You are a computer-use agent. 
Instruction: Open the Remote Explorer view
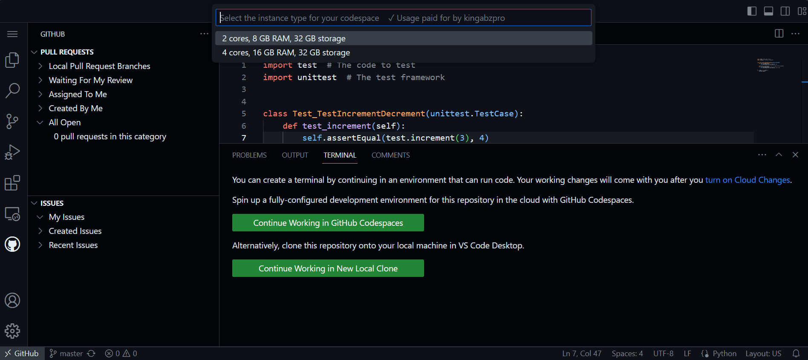(x=12, y=213)
